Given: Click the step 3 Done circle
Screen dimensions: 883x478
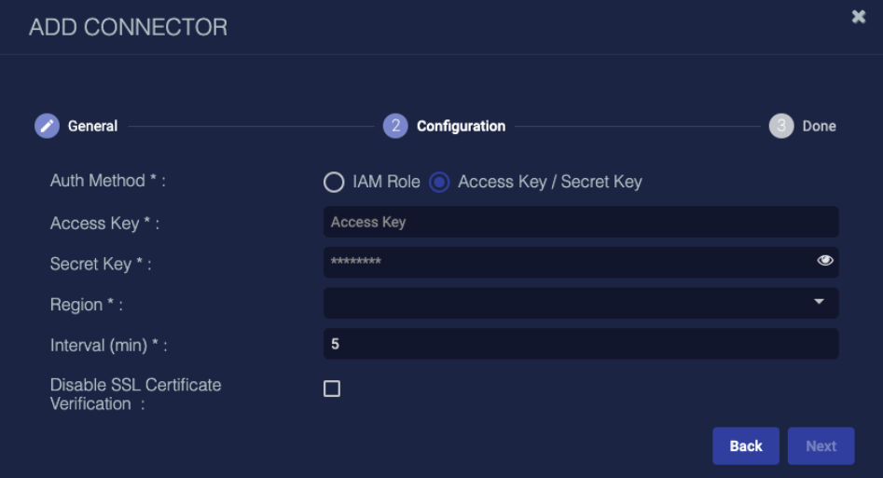Looking at the screenshot, I should click(x=781, y=126).
